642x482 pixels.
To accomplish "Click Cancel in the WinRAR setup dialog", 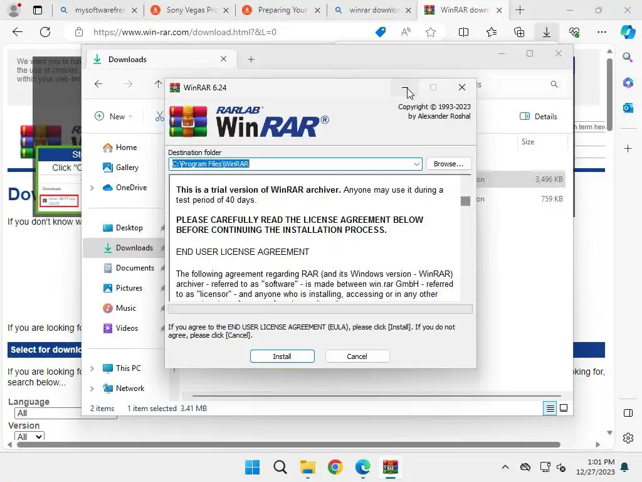I will coord(357,356).
